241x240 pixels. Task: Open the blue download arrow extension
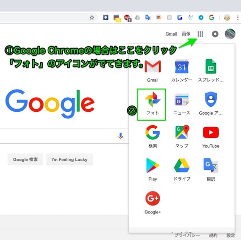click(x=105, y=18)
